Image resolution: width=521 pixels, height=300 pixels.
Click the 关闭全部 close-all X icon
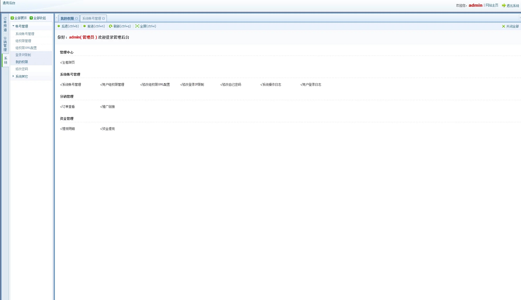pyautogui.click(x=503, y=26)
